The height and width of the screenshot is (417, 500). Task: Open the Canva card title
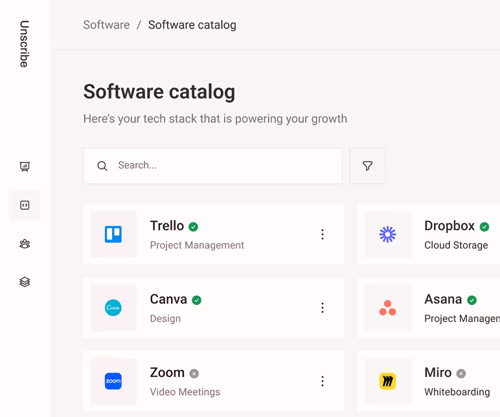tap(168, 299)
